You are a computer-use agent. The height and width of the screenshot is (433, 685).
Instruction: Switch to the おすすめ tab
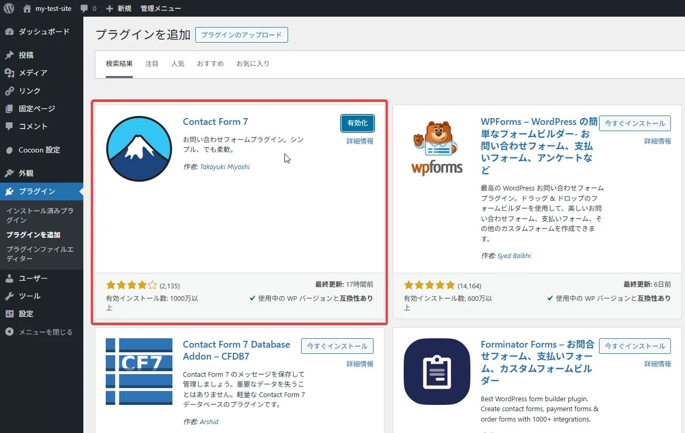210,63
